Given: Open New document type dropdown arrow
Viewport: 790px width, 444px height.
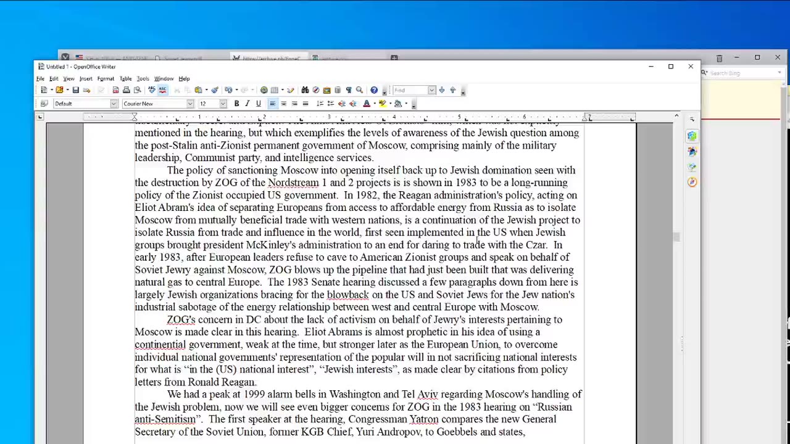Looking at the screenshot, I should [52, 90].
